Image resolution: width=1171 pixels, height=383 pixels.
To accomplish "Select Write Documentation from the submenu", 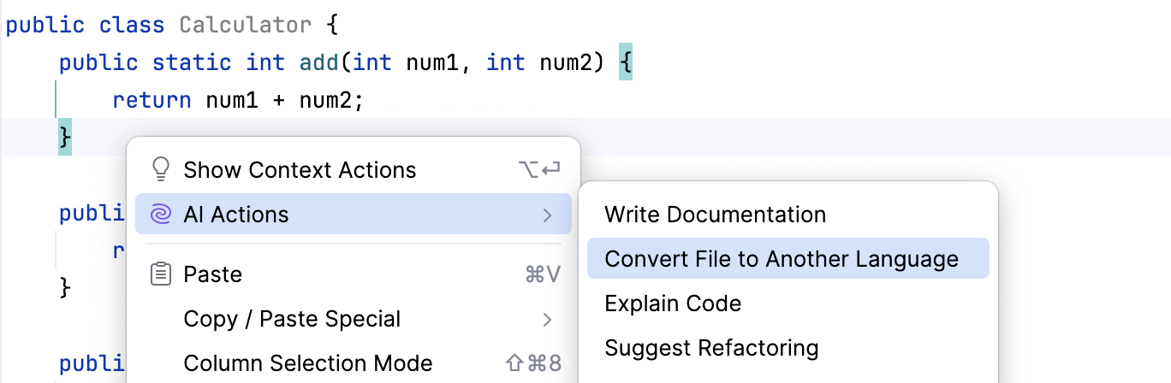I will point(715,214).
